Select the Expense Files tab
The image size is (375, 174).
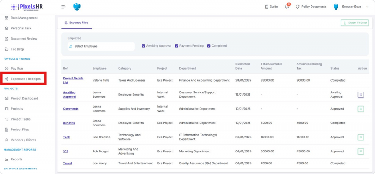click(x=77, y=23)
